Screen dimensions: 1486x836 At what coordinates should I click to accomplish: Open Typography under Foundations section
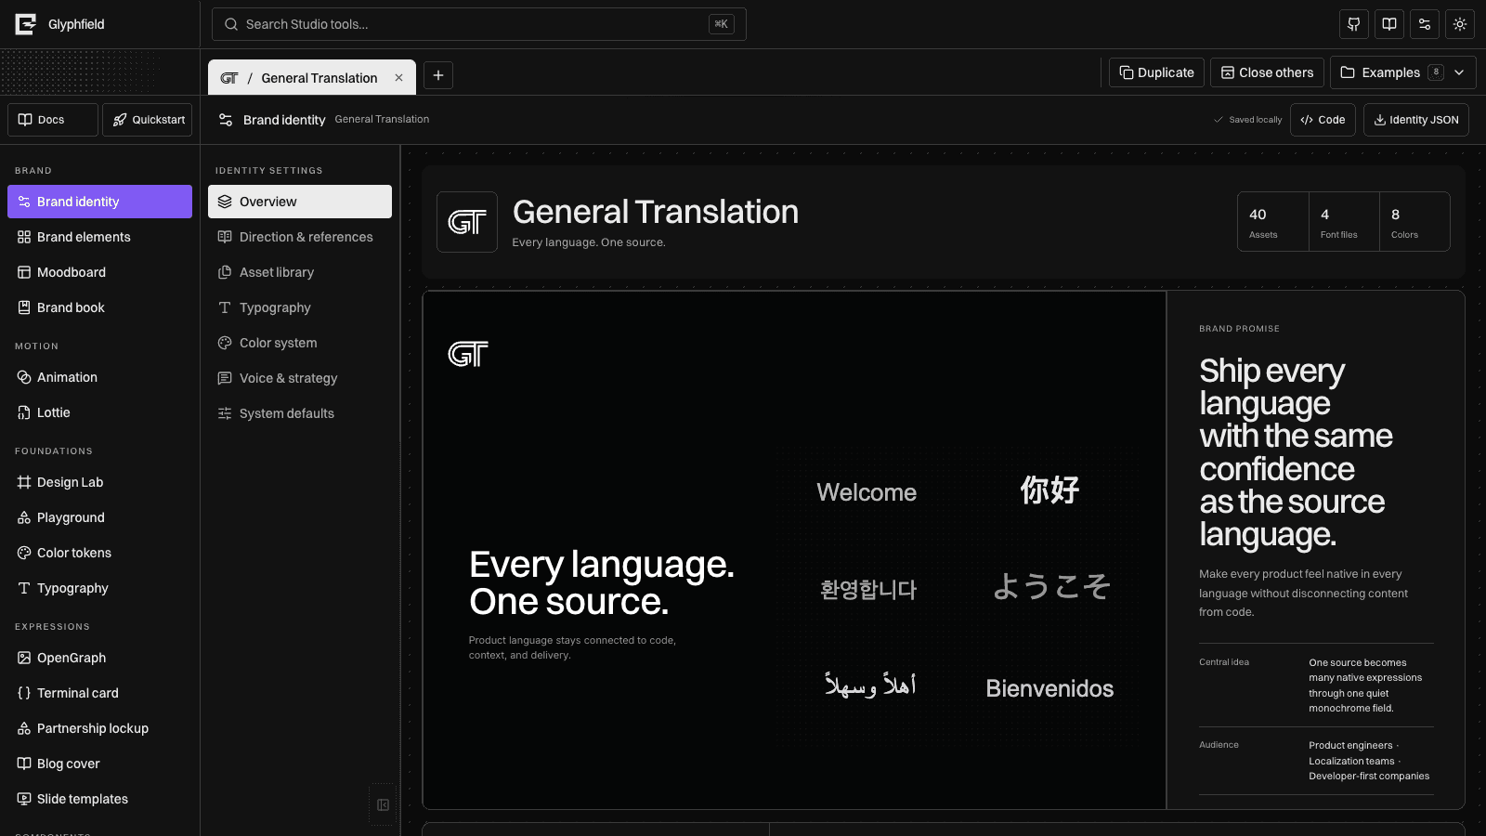(x=99, y=588)
